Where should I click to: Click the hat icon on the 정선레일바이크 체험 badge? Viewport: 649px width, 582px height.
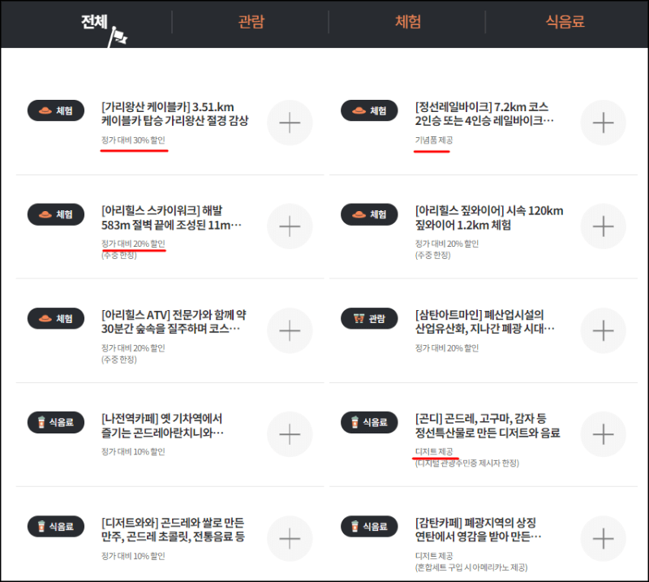point(359,110)
